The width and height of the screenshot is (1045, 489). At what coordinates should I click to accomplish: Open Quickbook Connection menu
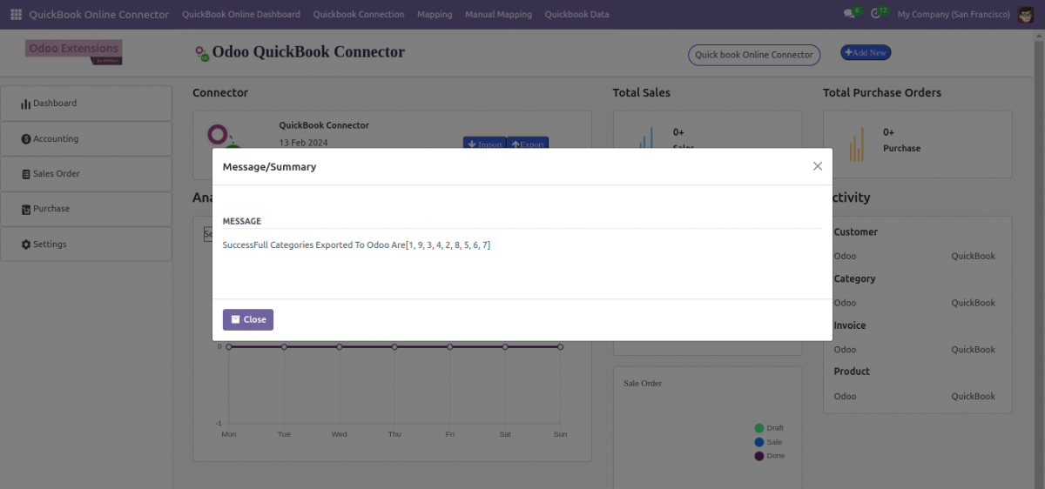[x=359, y=15]
